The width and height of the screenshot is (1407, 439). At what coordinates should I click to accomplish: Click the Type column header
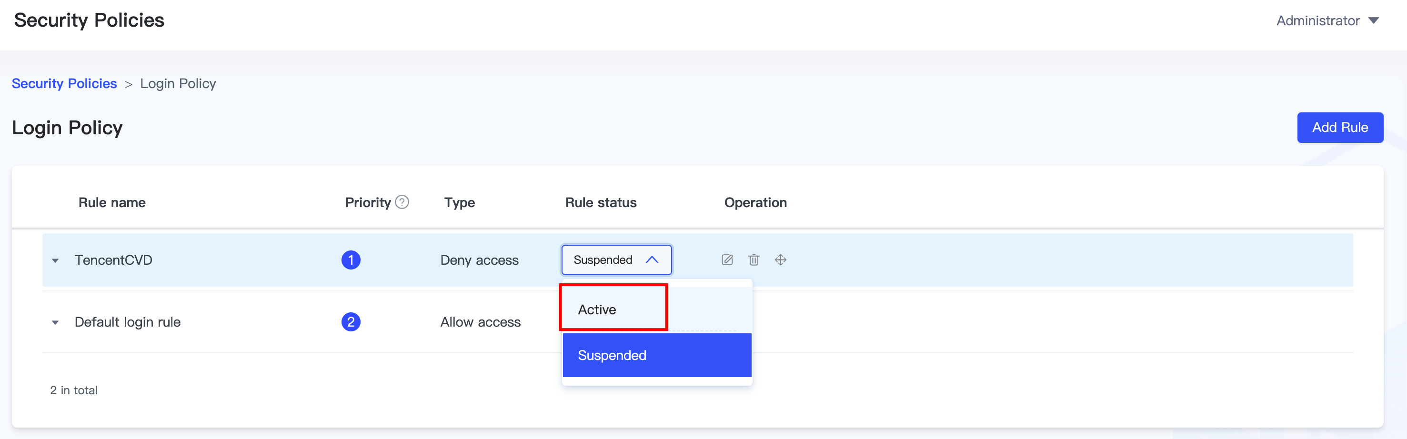coord(459,202)
